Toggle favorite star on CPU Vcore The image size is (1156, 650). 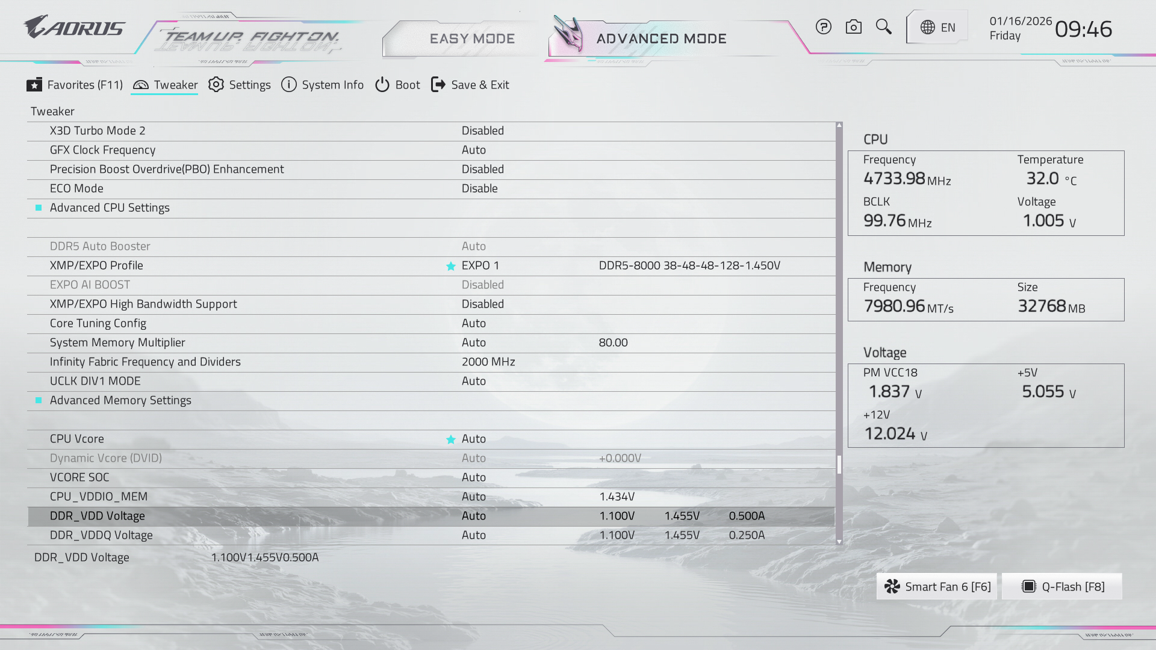click(450, 439)
